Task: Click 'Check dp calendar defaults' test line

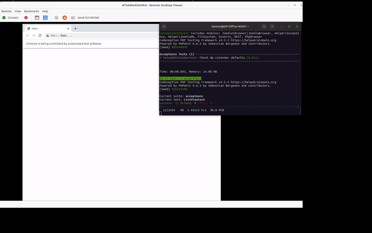Action: pos(222,58)
